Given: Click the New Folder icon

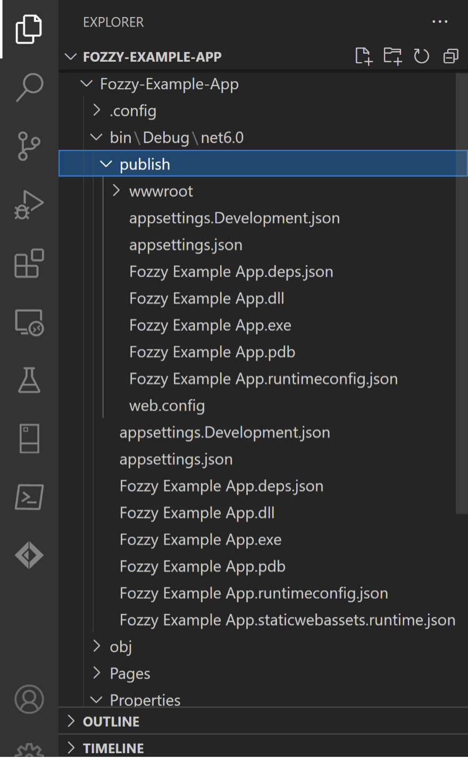Looking at the screenshot, I should [x=392, y=56].
